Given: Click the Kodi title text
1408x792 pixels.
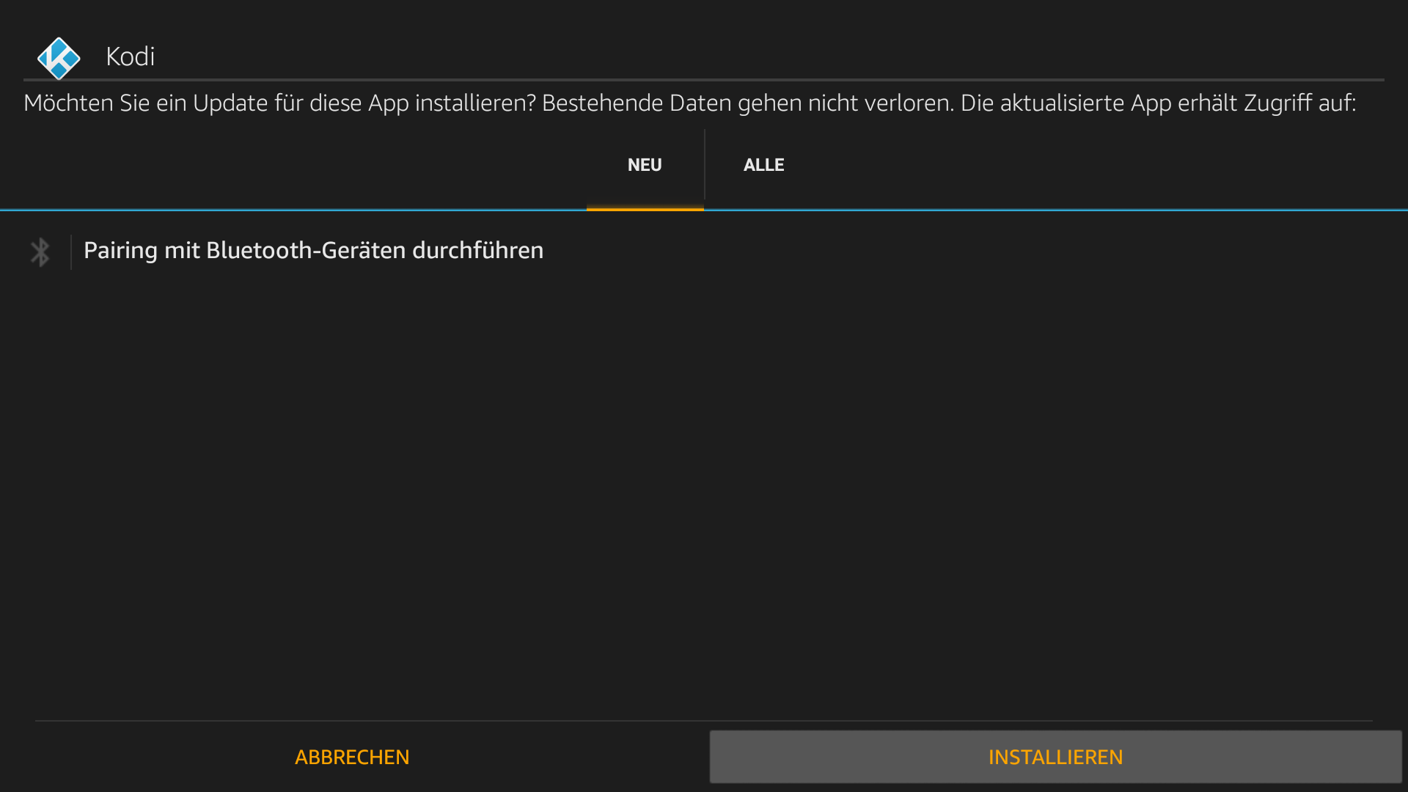Looking at the screenshot, I should click(x=131, y=56).
